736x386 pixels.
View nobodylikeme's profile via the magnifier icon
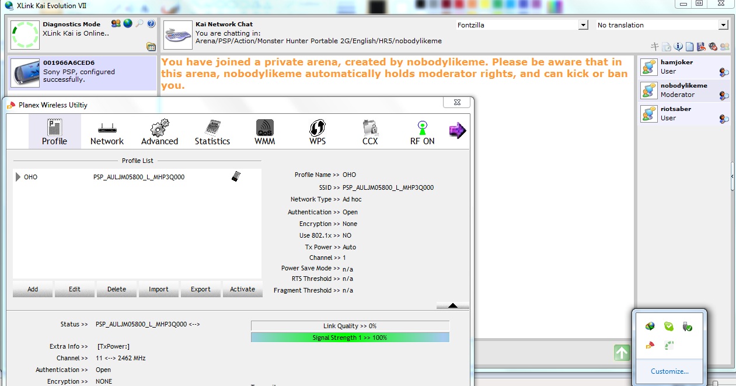tap(724, 96)
